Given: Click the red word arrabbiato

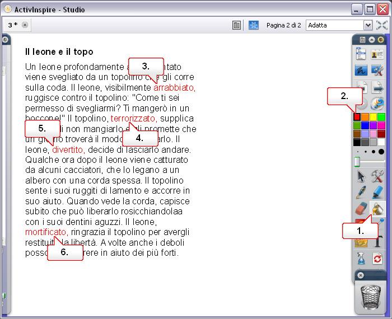Looking at the screenshot, I should click(x=174, y=88).
